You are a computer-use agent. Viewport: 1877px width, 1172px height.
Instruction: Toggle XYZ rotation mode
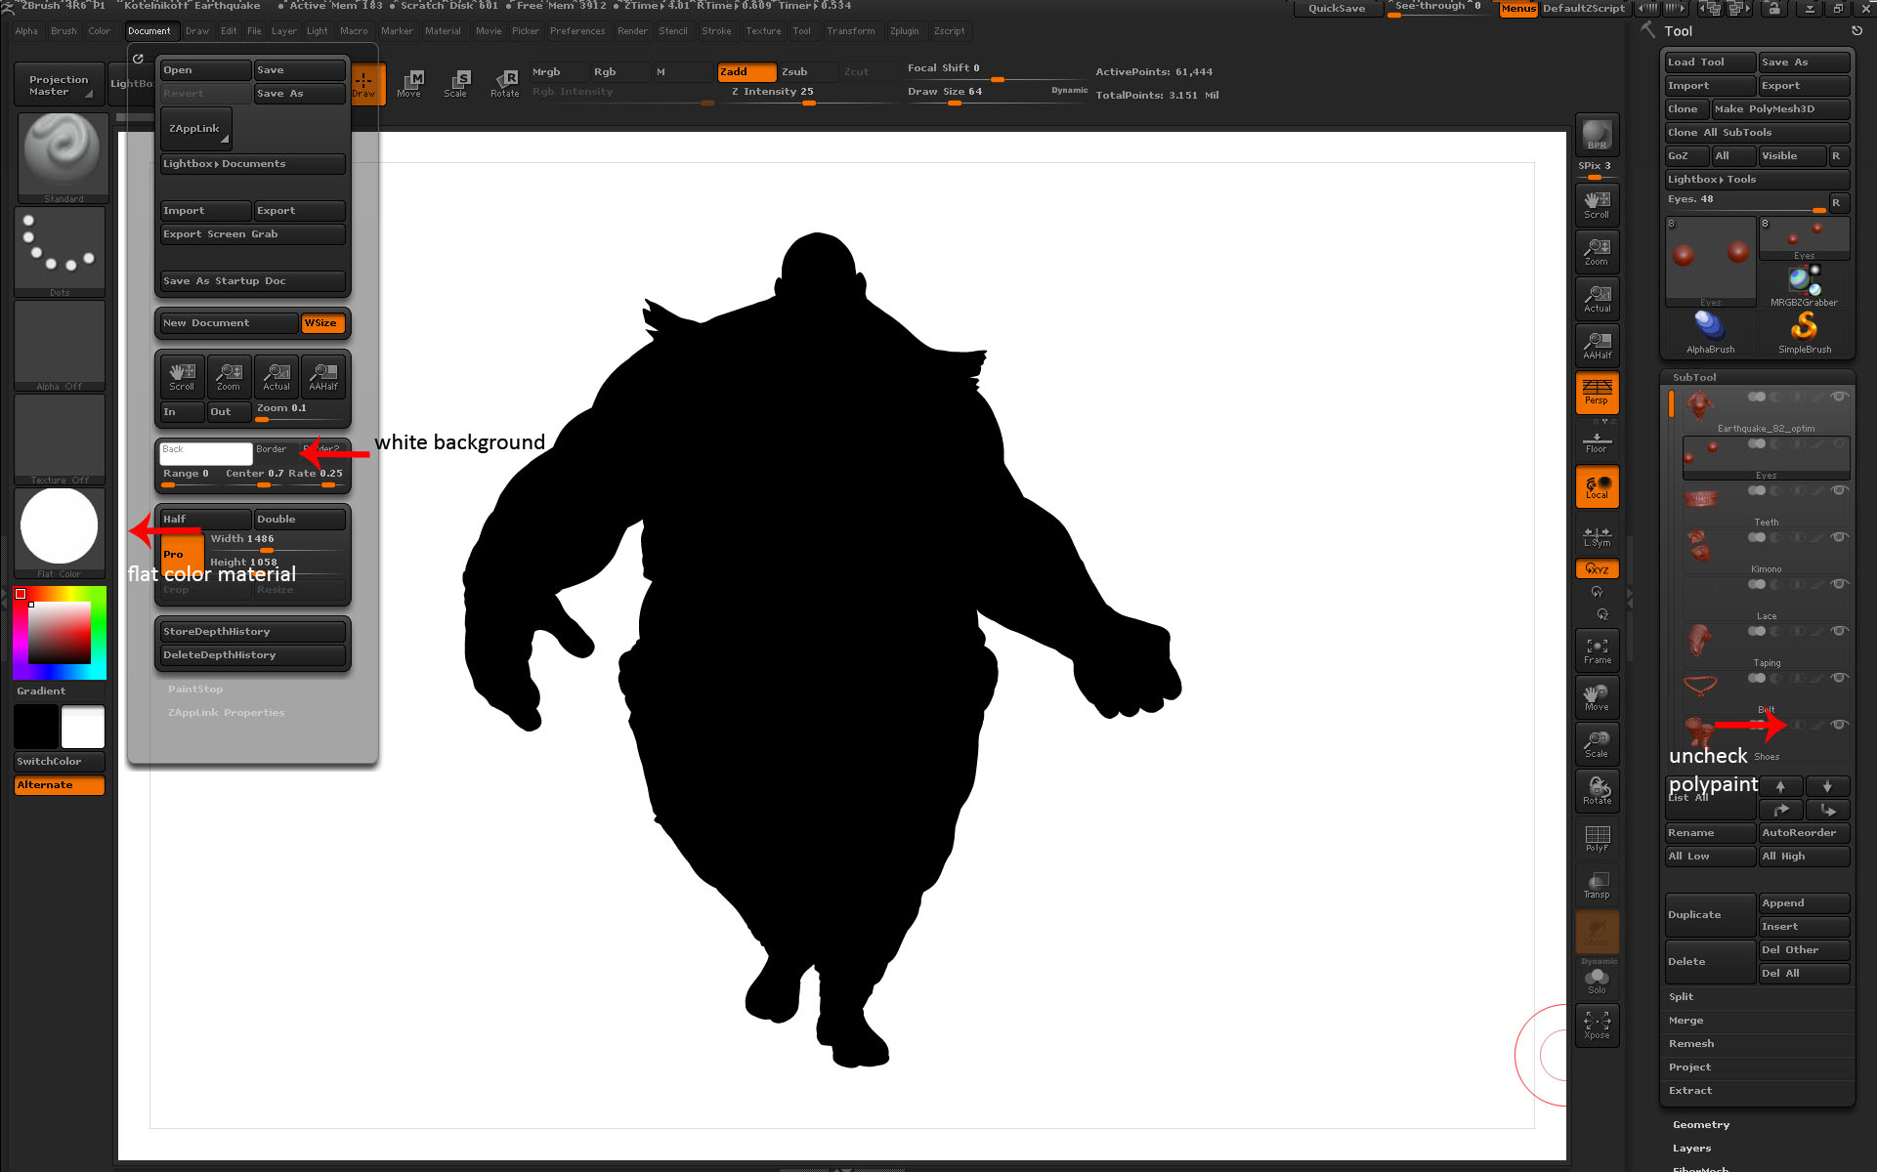tap(1597, 568)
